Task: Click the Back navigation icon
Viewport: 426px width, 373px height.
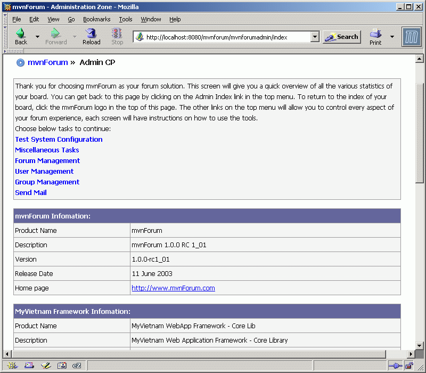Action: pos(21,36)
